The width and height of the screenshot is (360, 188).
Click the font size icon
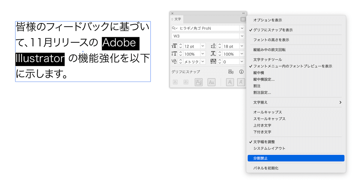(174, 46)
